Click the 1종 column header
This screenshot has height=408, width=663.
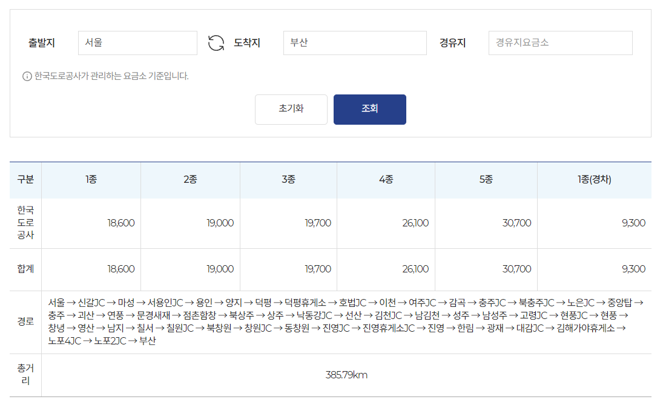(x=91, y=179)
